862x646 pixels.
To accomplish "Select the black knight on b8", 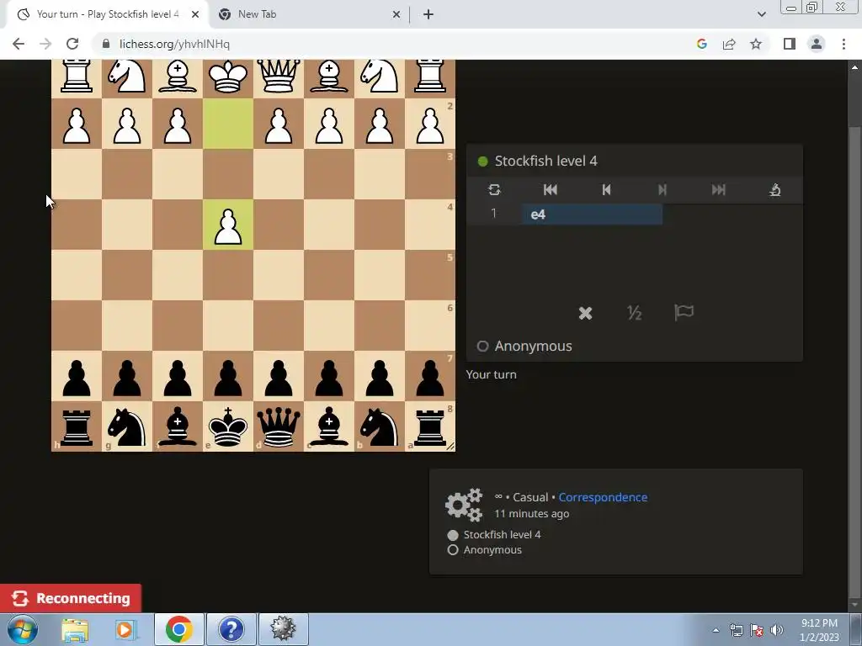I will [380, 426].
